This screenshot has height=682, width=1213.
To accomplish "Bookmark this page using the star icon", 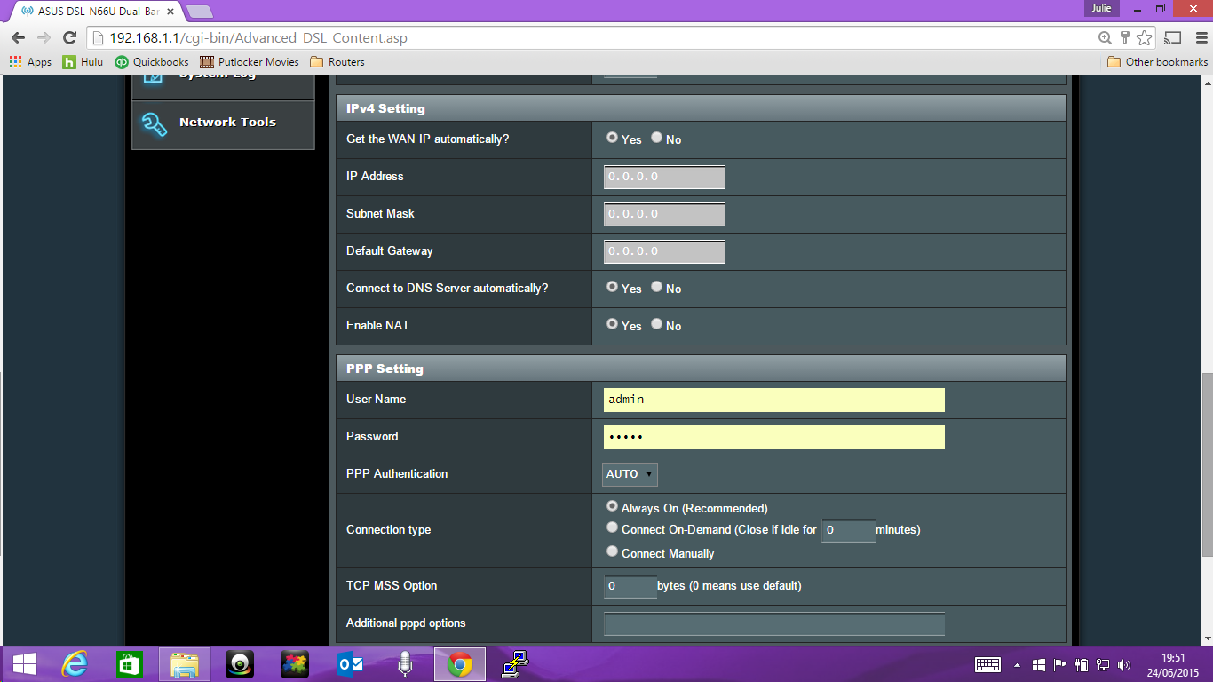I will coord(1144,38).
